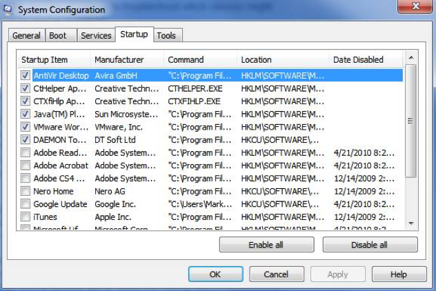Image resolution: width=436 pixels, height=291 pixels.
Task: Select the CtHelper Ap... startup item
Action: [x=60, y=88]
